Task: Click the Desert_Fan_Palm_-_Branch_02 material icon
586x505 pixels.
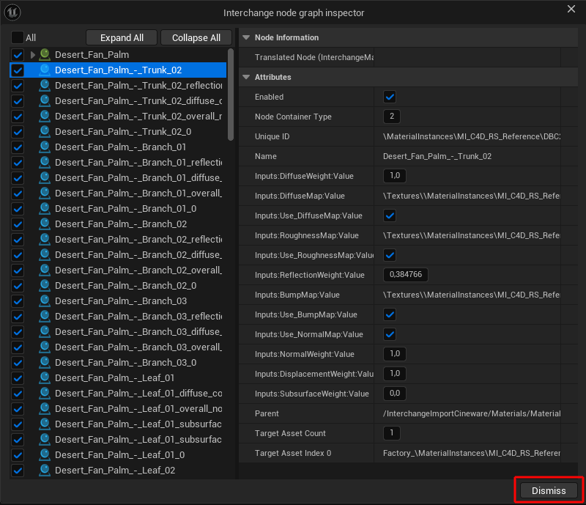Action: [x=45, y=224]
